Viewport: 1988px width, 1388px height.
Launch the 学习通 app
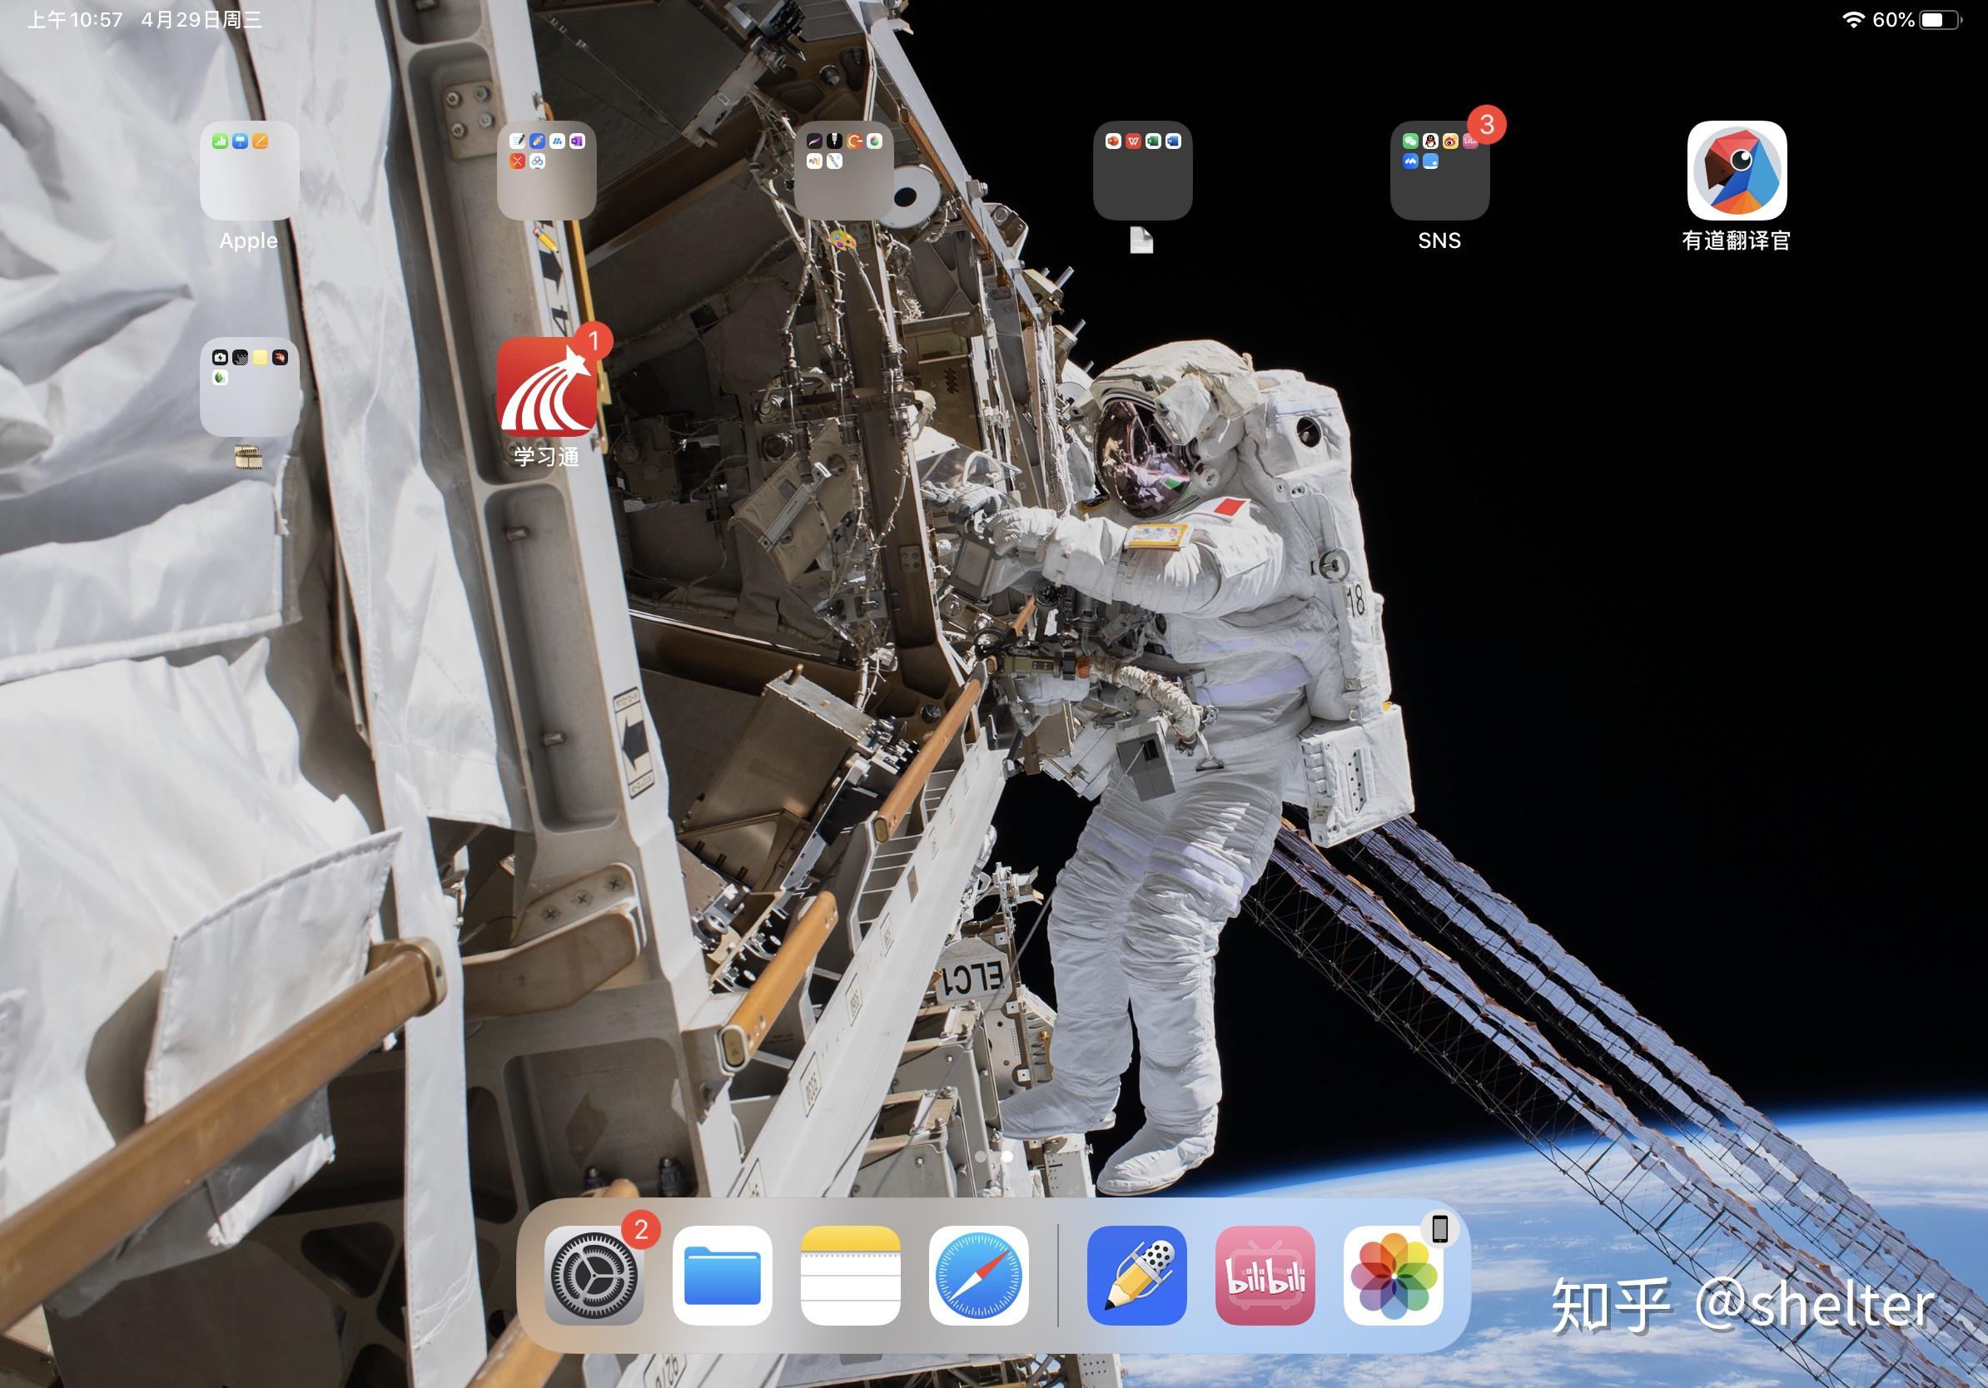[546, 387]
